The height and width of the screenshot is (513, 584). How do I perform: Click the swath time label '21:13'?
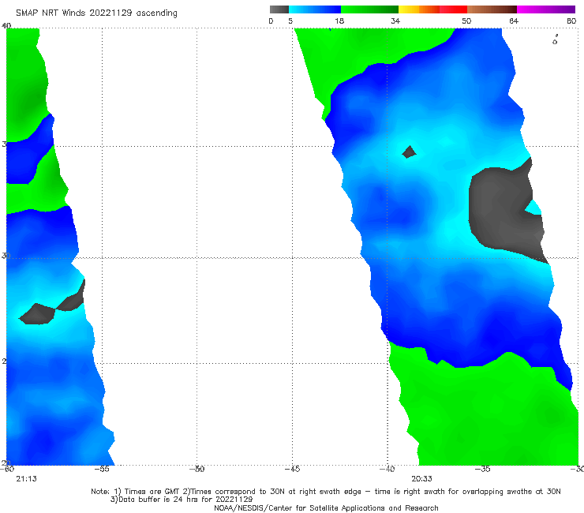pyautogui.click(x=27, y=479)
